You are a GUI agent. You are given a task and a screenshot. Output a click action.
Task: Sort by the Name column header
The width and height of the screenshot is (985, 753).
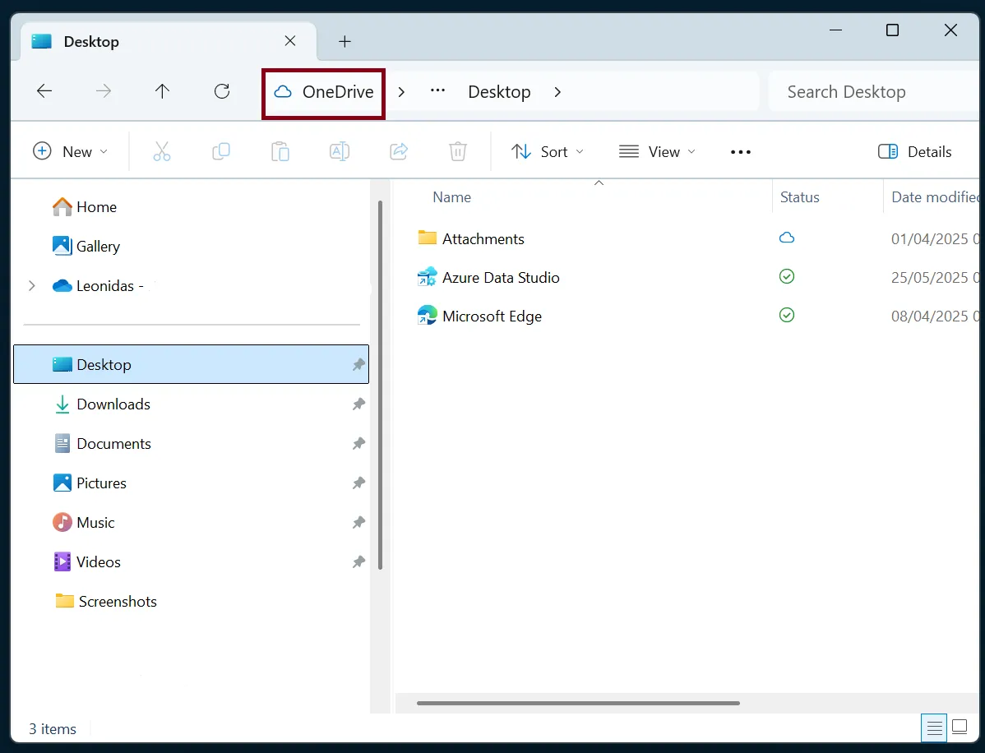451,197
